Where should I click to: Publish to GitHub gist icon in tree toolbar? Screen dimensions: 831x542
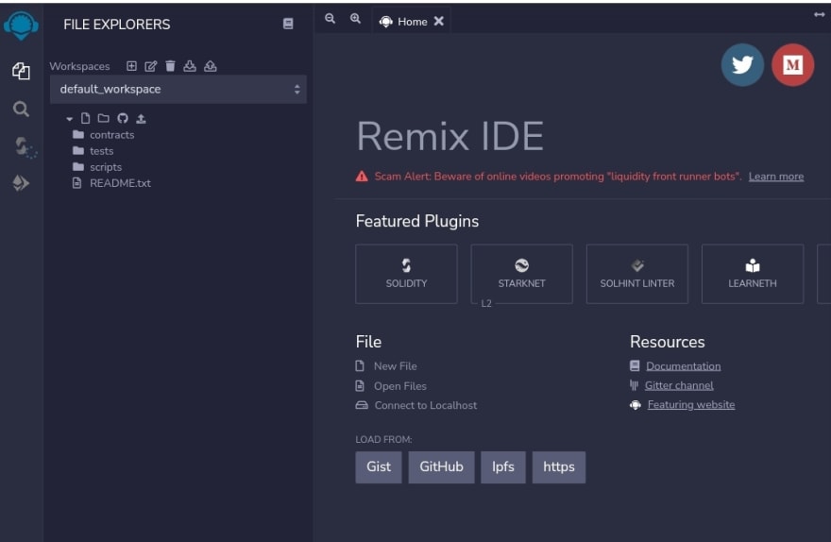pyautogui.click(x=123, y=118)
